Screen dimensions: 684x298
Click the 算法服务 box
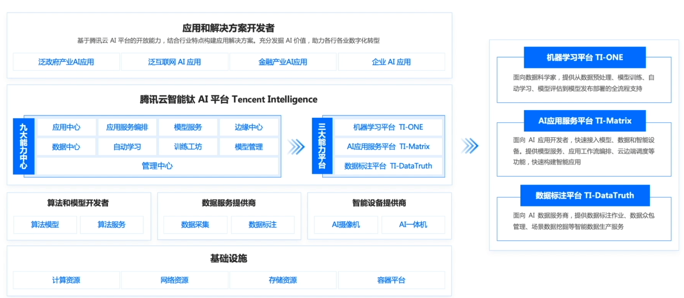click(112, 225)
